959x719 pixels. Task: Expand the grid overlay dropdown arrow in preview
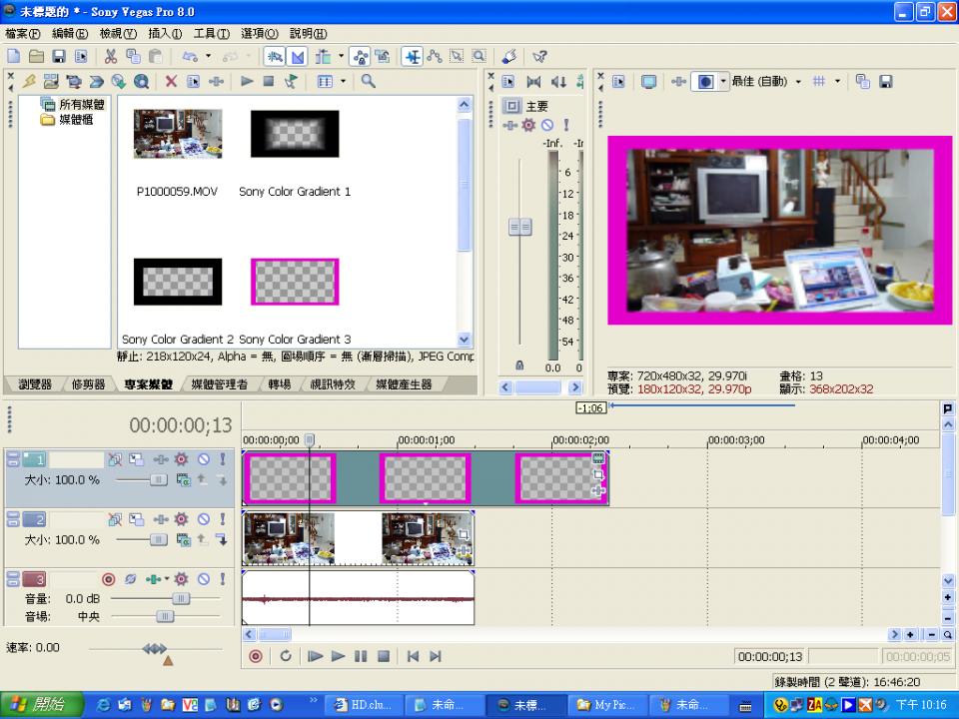[x=837, y=82]
